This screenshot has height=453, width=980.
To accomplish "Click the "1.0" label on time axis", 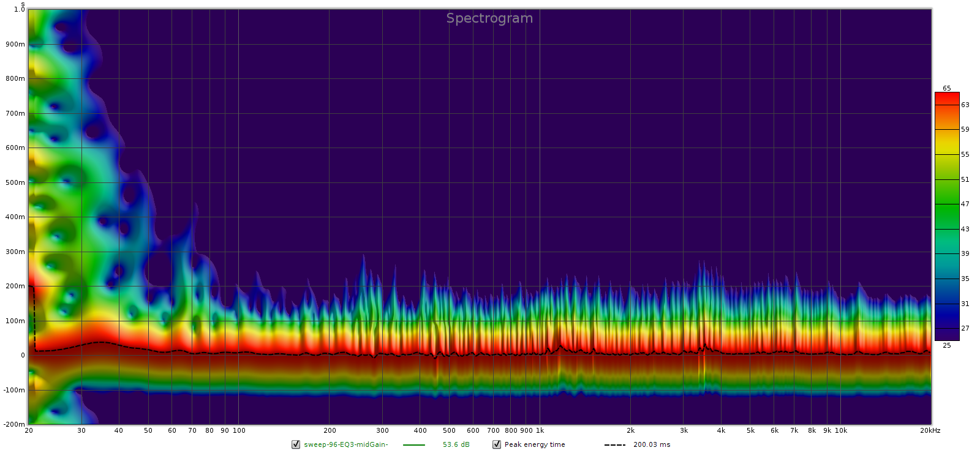I will coord(20,9).
